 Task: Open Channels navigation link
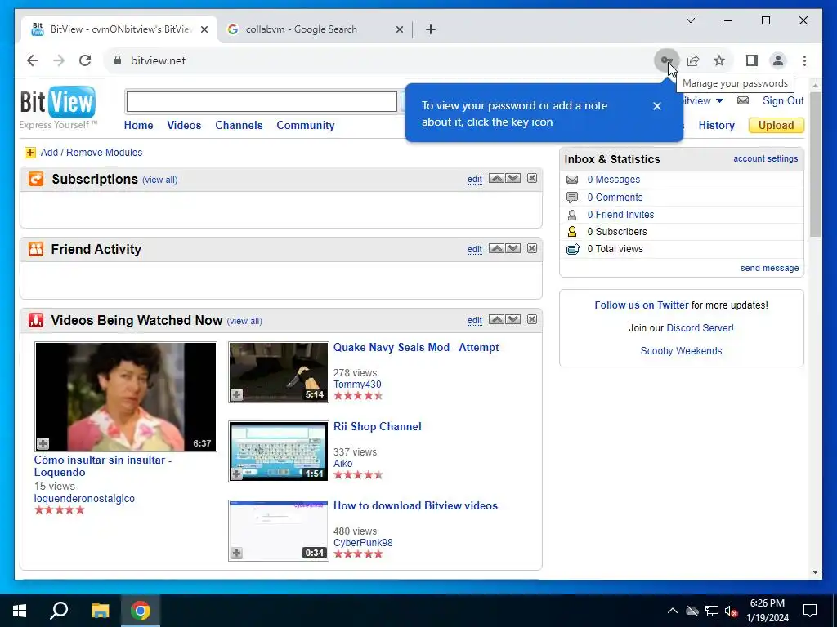tap(239, 125)
